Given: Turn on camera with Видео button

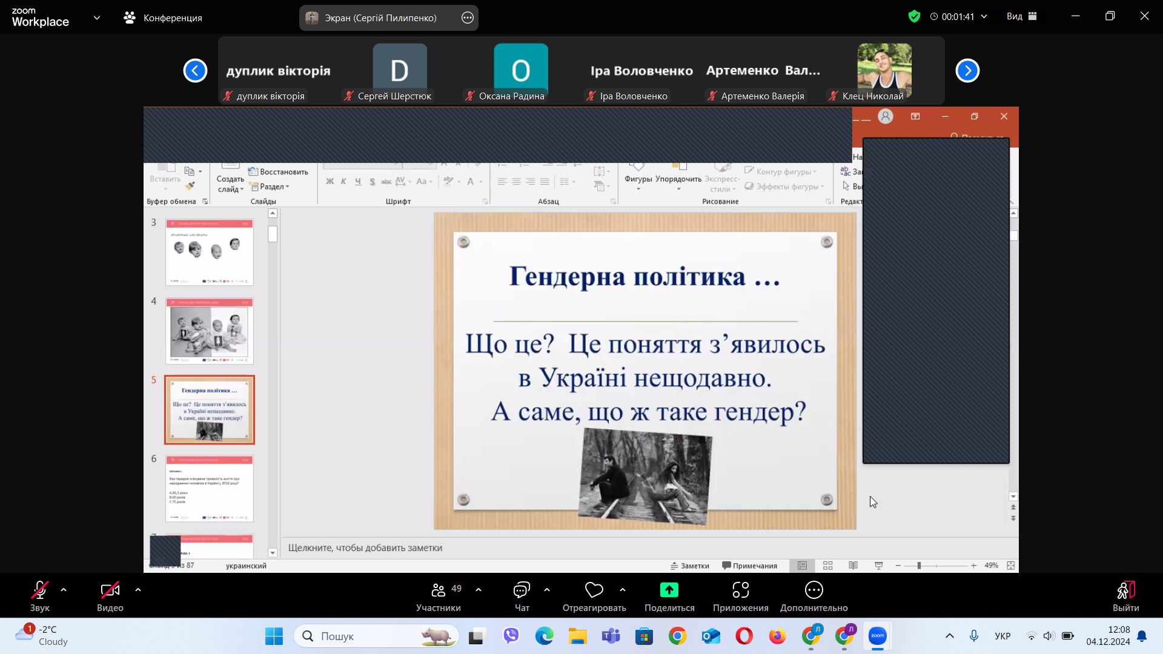Looking at the screenshot, I should [x=110, y=590].
